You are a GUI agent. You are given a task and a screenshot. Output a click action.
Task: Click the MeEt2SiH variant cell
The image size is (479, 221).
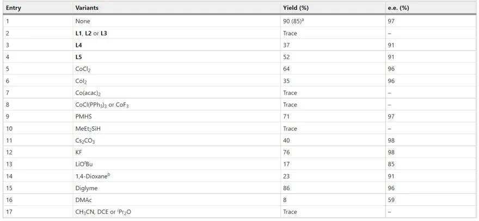tap(87, 129)
